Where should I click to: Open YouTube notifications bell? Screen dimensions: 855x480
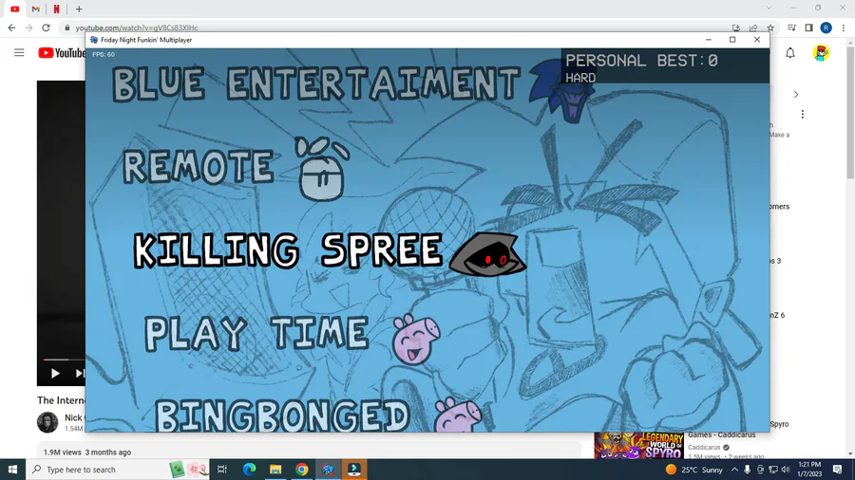pyautogui.click(x=790, y=53)
